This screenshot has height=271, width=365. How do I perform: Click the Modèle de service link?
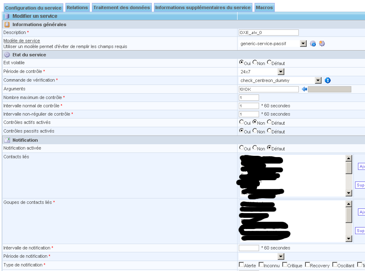pos(22,41)
